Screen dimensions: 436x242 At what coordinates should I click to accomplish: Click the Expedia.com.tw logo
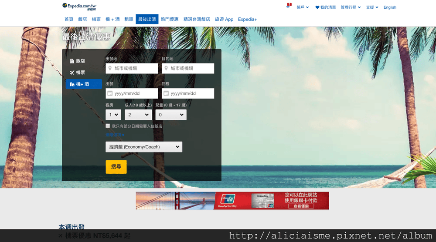(x=79, y=7)
